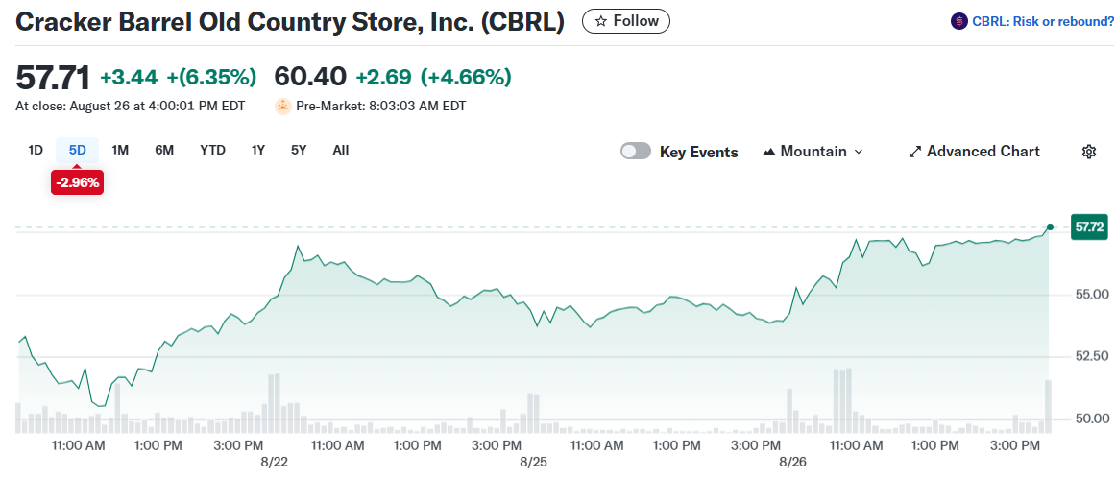Click the 8/25 date axis label

click(534, 462)
